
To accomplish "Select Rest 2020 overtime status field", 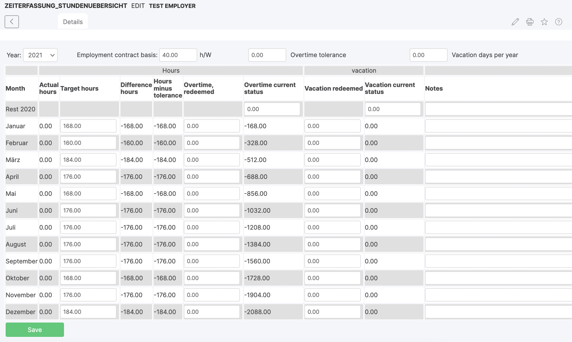I will point(272,109).
